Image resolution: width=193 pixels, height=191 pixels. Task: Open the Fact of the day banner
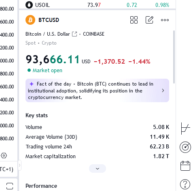[x=97, y=90]
